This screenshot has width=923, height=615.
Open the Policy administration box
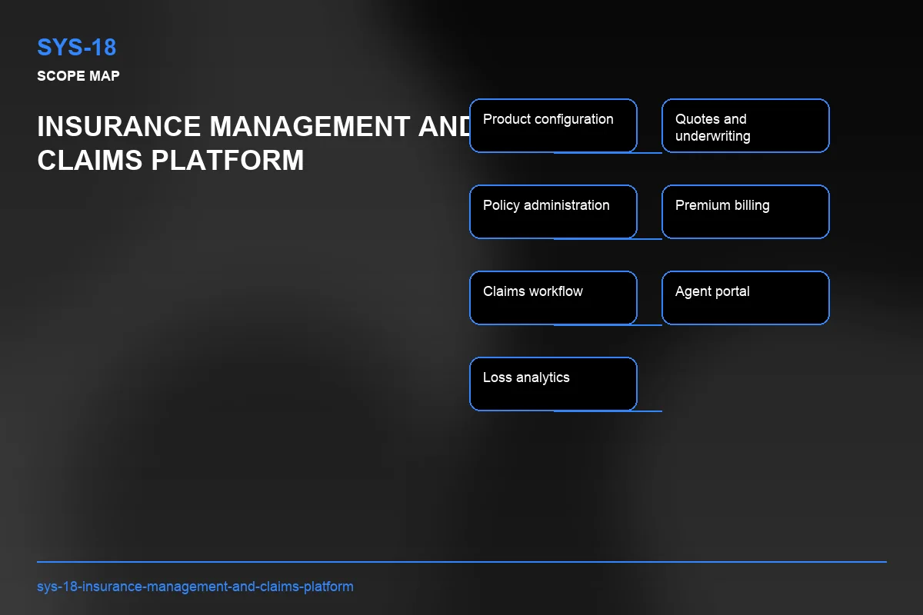point(553,211)
